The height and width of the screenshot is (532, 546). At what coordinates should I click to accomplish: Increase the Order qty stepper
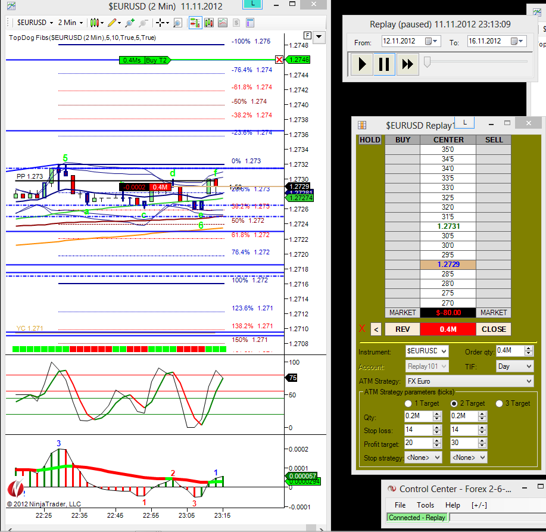coord(529,348)
